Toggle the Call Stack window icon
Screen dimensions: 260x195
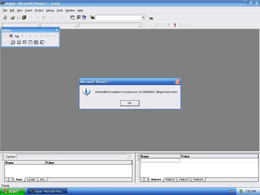36,43
